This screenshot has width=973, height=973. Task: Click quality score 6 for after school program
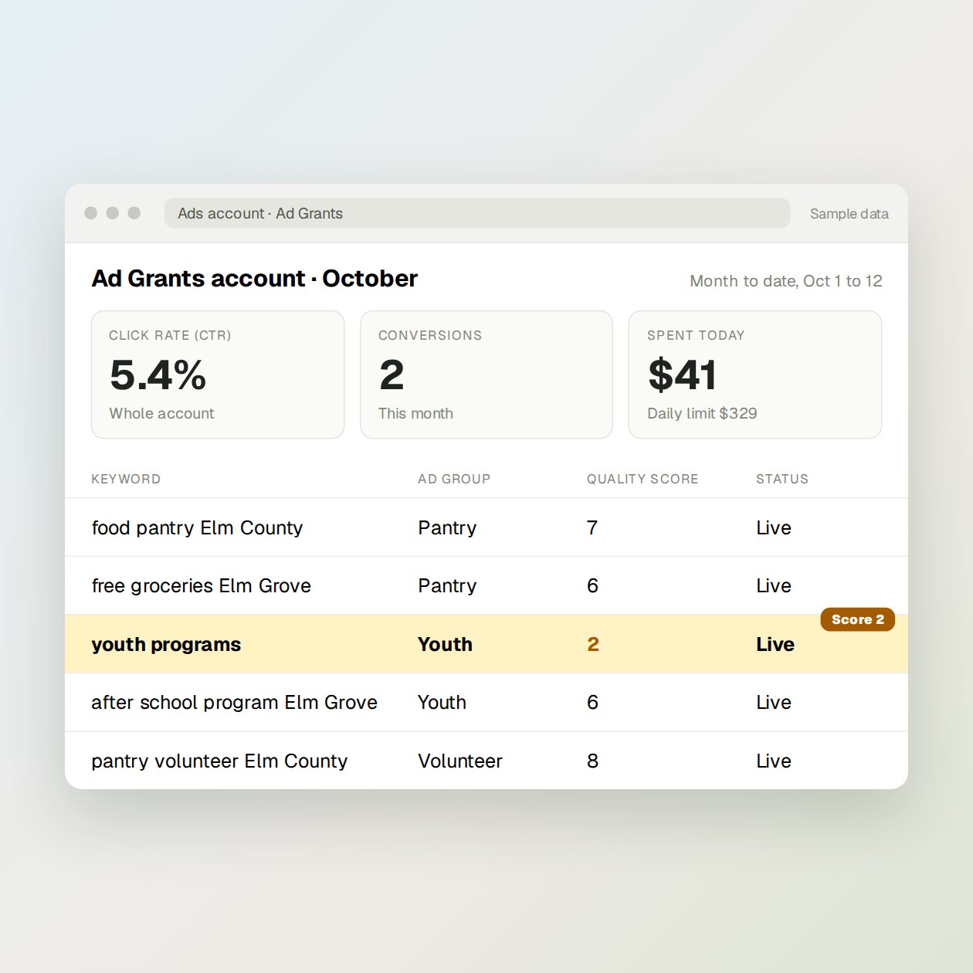pyautogui.click(x=592, y=702)
